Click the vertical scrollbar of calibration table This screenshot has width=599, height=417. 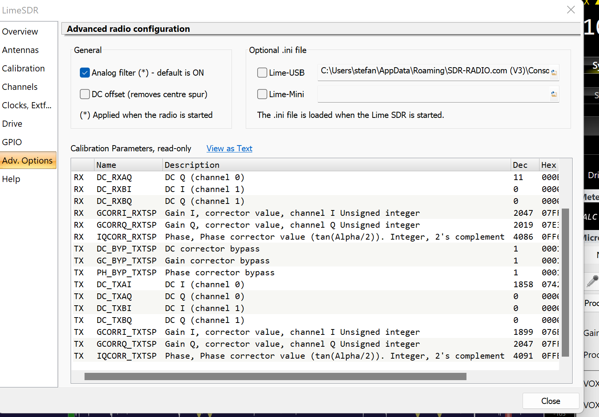point(565,282)
